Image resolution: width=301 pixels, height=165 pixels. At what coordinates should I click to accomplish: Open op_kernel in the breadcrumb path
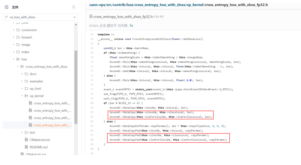point(195,5)
